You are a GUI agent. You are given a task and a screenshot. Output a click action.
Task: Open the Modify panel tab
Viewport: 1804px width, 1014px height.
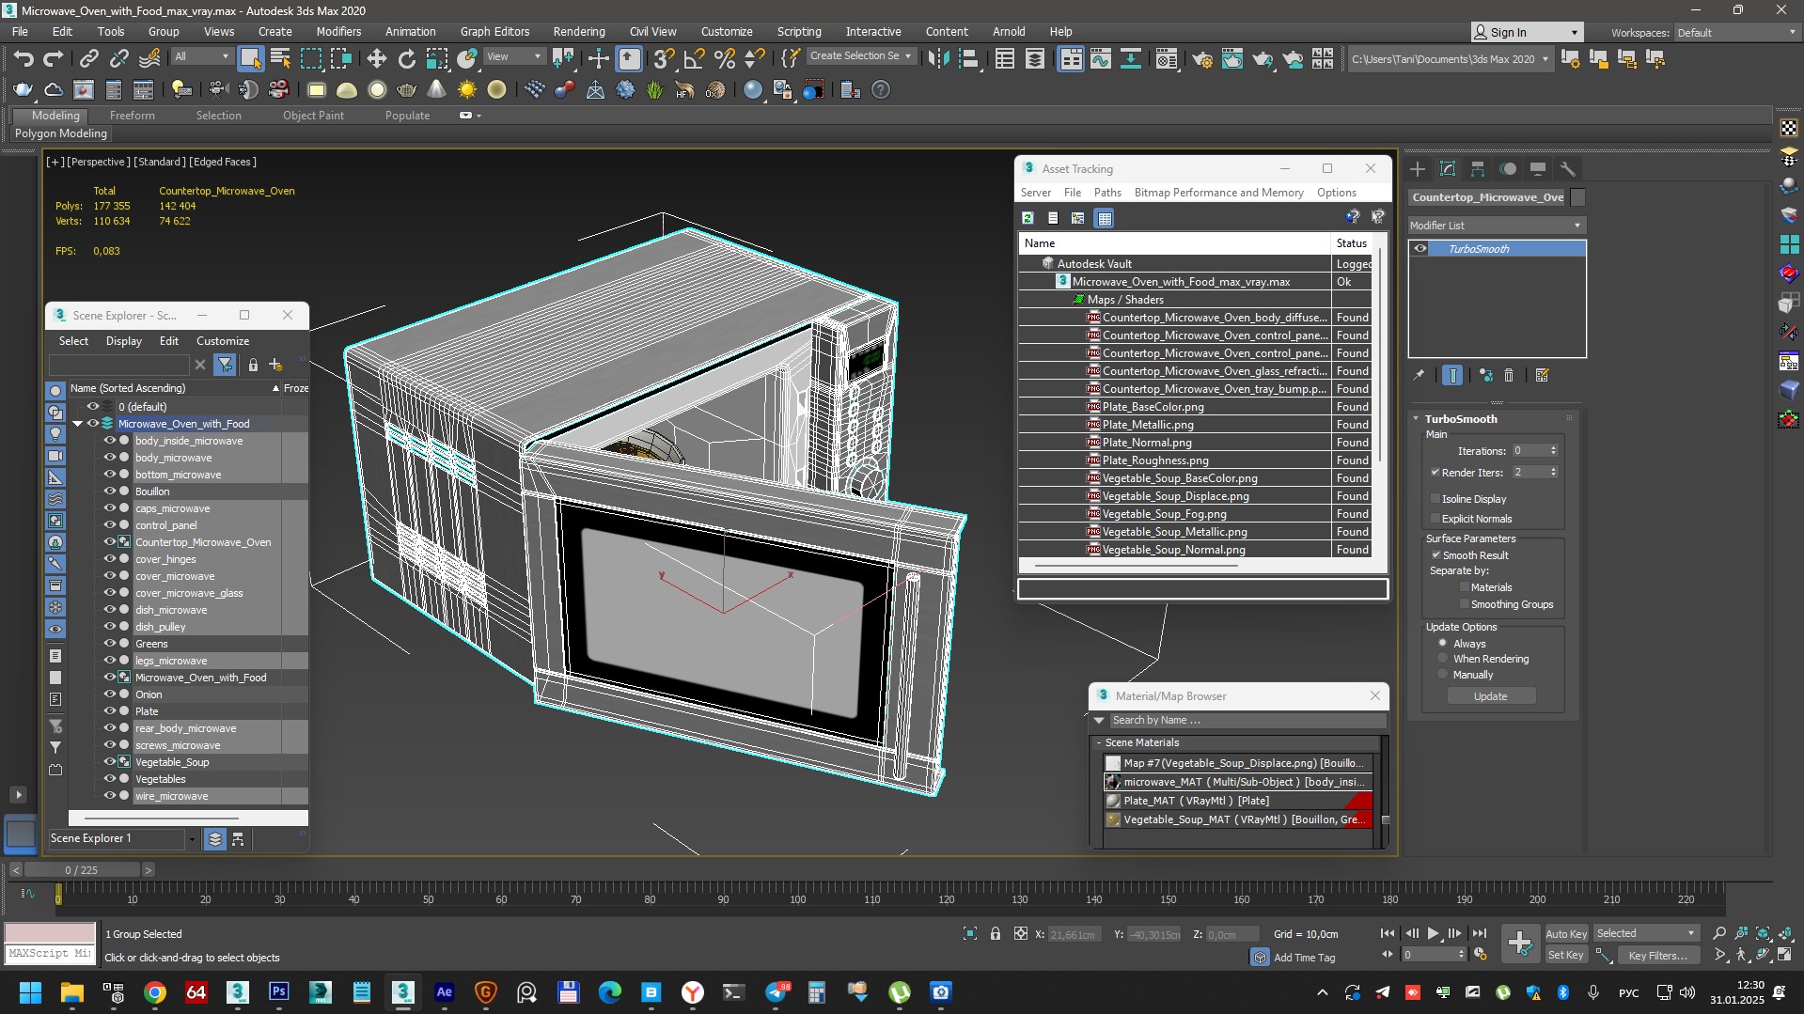[x=1448, y=169]
